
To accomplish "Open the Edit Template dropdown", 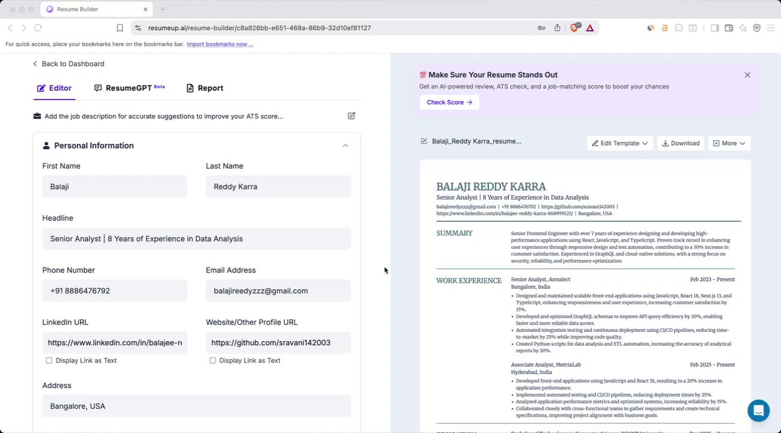I will click(x=619, y=143).
